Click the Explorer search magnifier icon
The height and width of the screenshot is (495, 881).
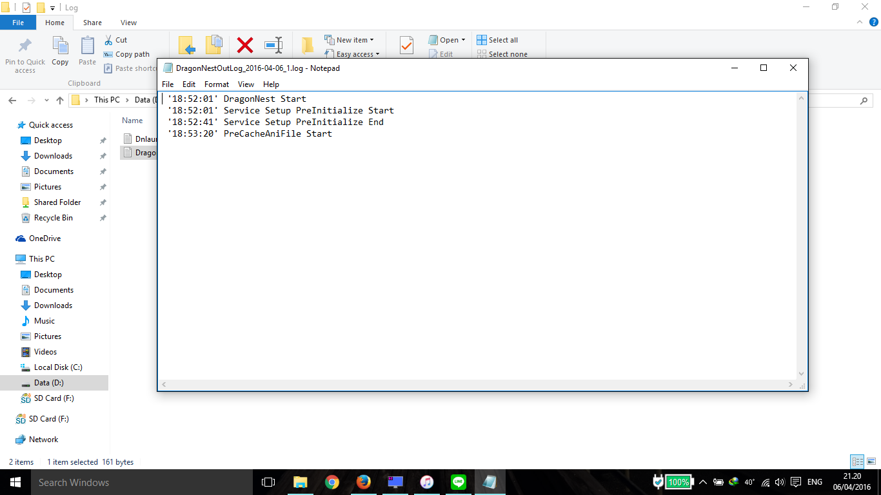[x=864, y=101]
